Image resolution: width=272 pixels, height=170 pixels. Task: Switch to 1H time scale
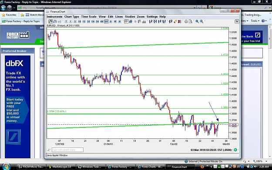point(93,21)
